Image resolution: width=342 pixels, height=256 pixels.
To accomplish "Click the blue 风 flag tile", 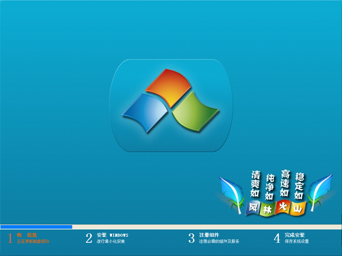I will pos(253,208).
